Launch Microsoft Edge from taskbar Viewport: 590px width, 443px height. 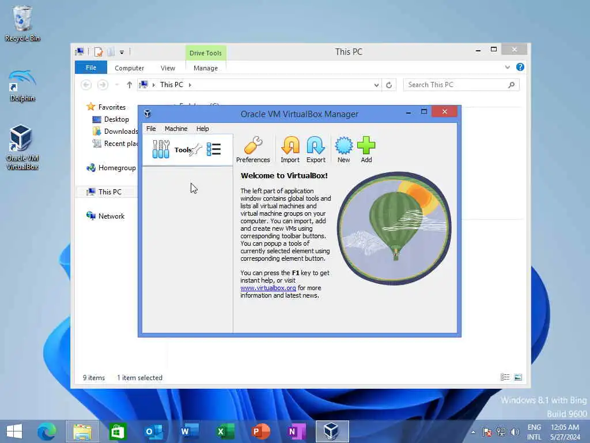tap(47, 431)
